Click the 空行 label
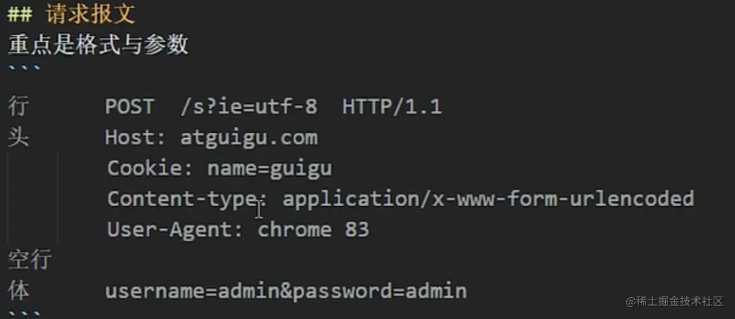Screen dimensions: 735x319 (x=29, y=260)
